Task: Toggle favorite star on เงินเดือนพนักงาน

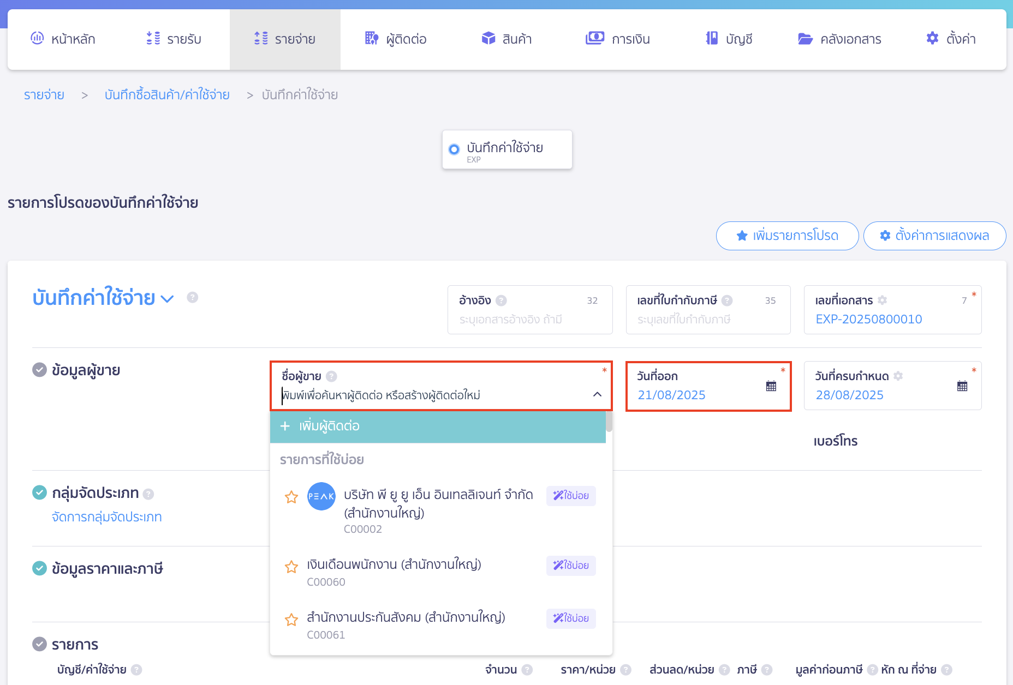Action: 291,567
